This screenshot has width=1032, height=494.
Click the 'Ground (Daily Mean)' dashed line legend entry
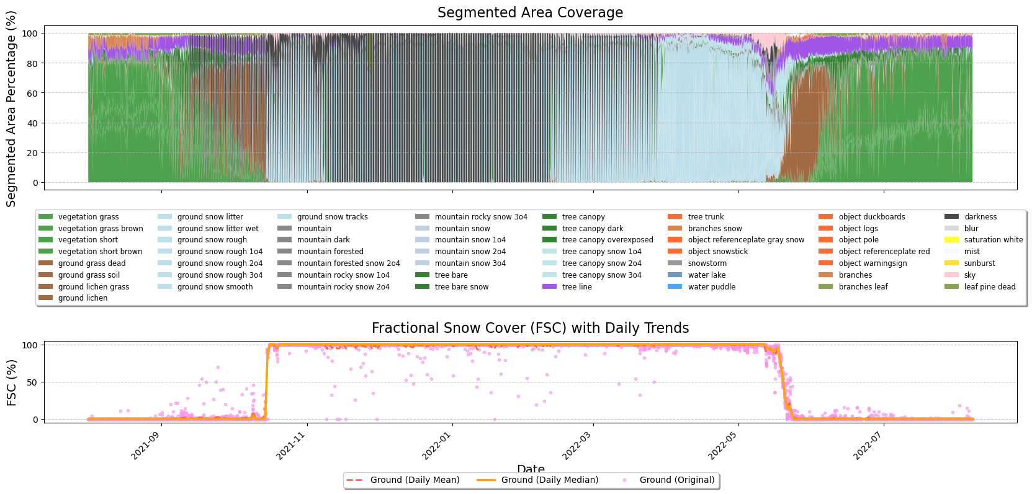pos(415,480)
